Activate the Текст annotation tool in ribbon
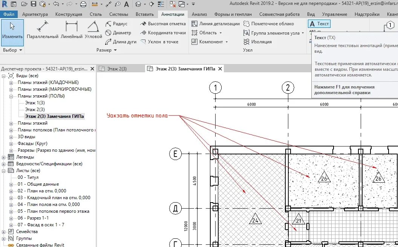This screenshot has width=398, height=247. tap(319, 24)
